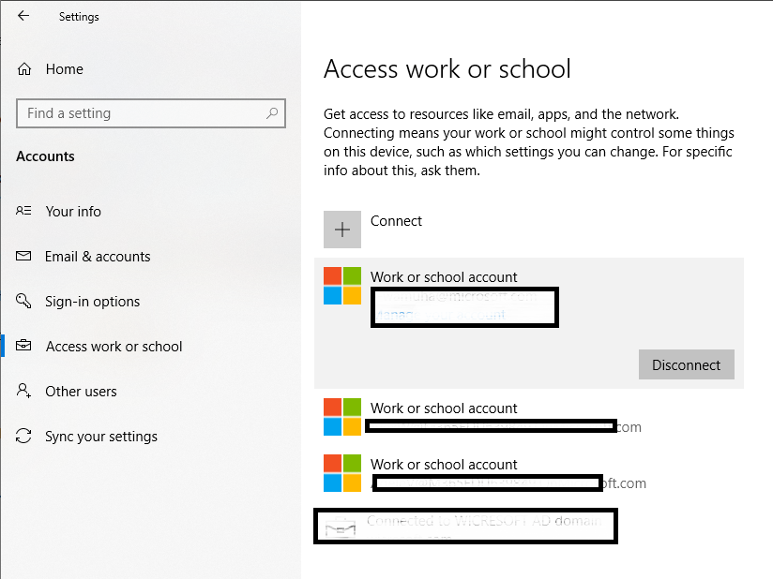Go to Home in the sidebar

[64, 69]
